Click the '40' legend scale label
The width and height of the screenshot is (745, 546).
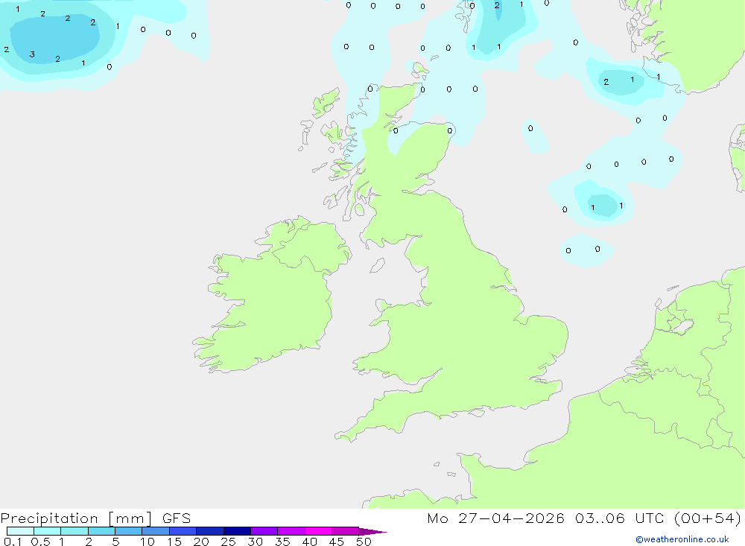pyautogui.click(x=309, y=542)
